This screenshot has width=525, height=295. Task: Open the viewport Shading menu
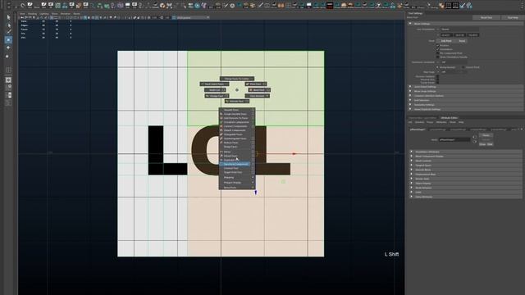(x=32, y=14)
